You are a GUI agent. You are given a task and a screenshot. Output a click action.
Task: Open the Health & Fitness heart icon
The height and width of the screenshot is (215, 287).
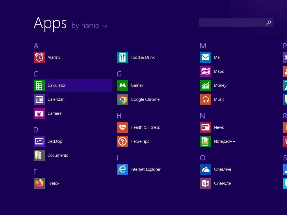[x=122, y=127]
